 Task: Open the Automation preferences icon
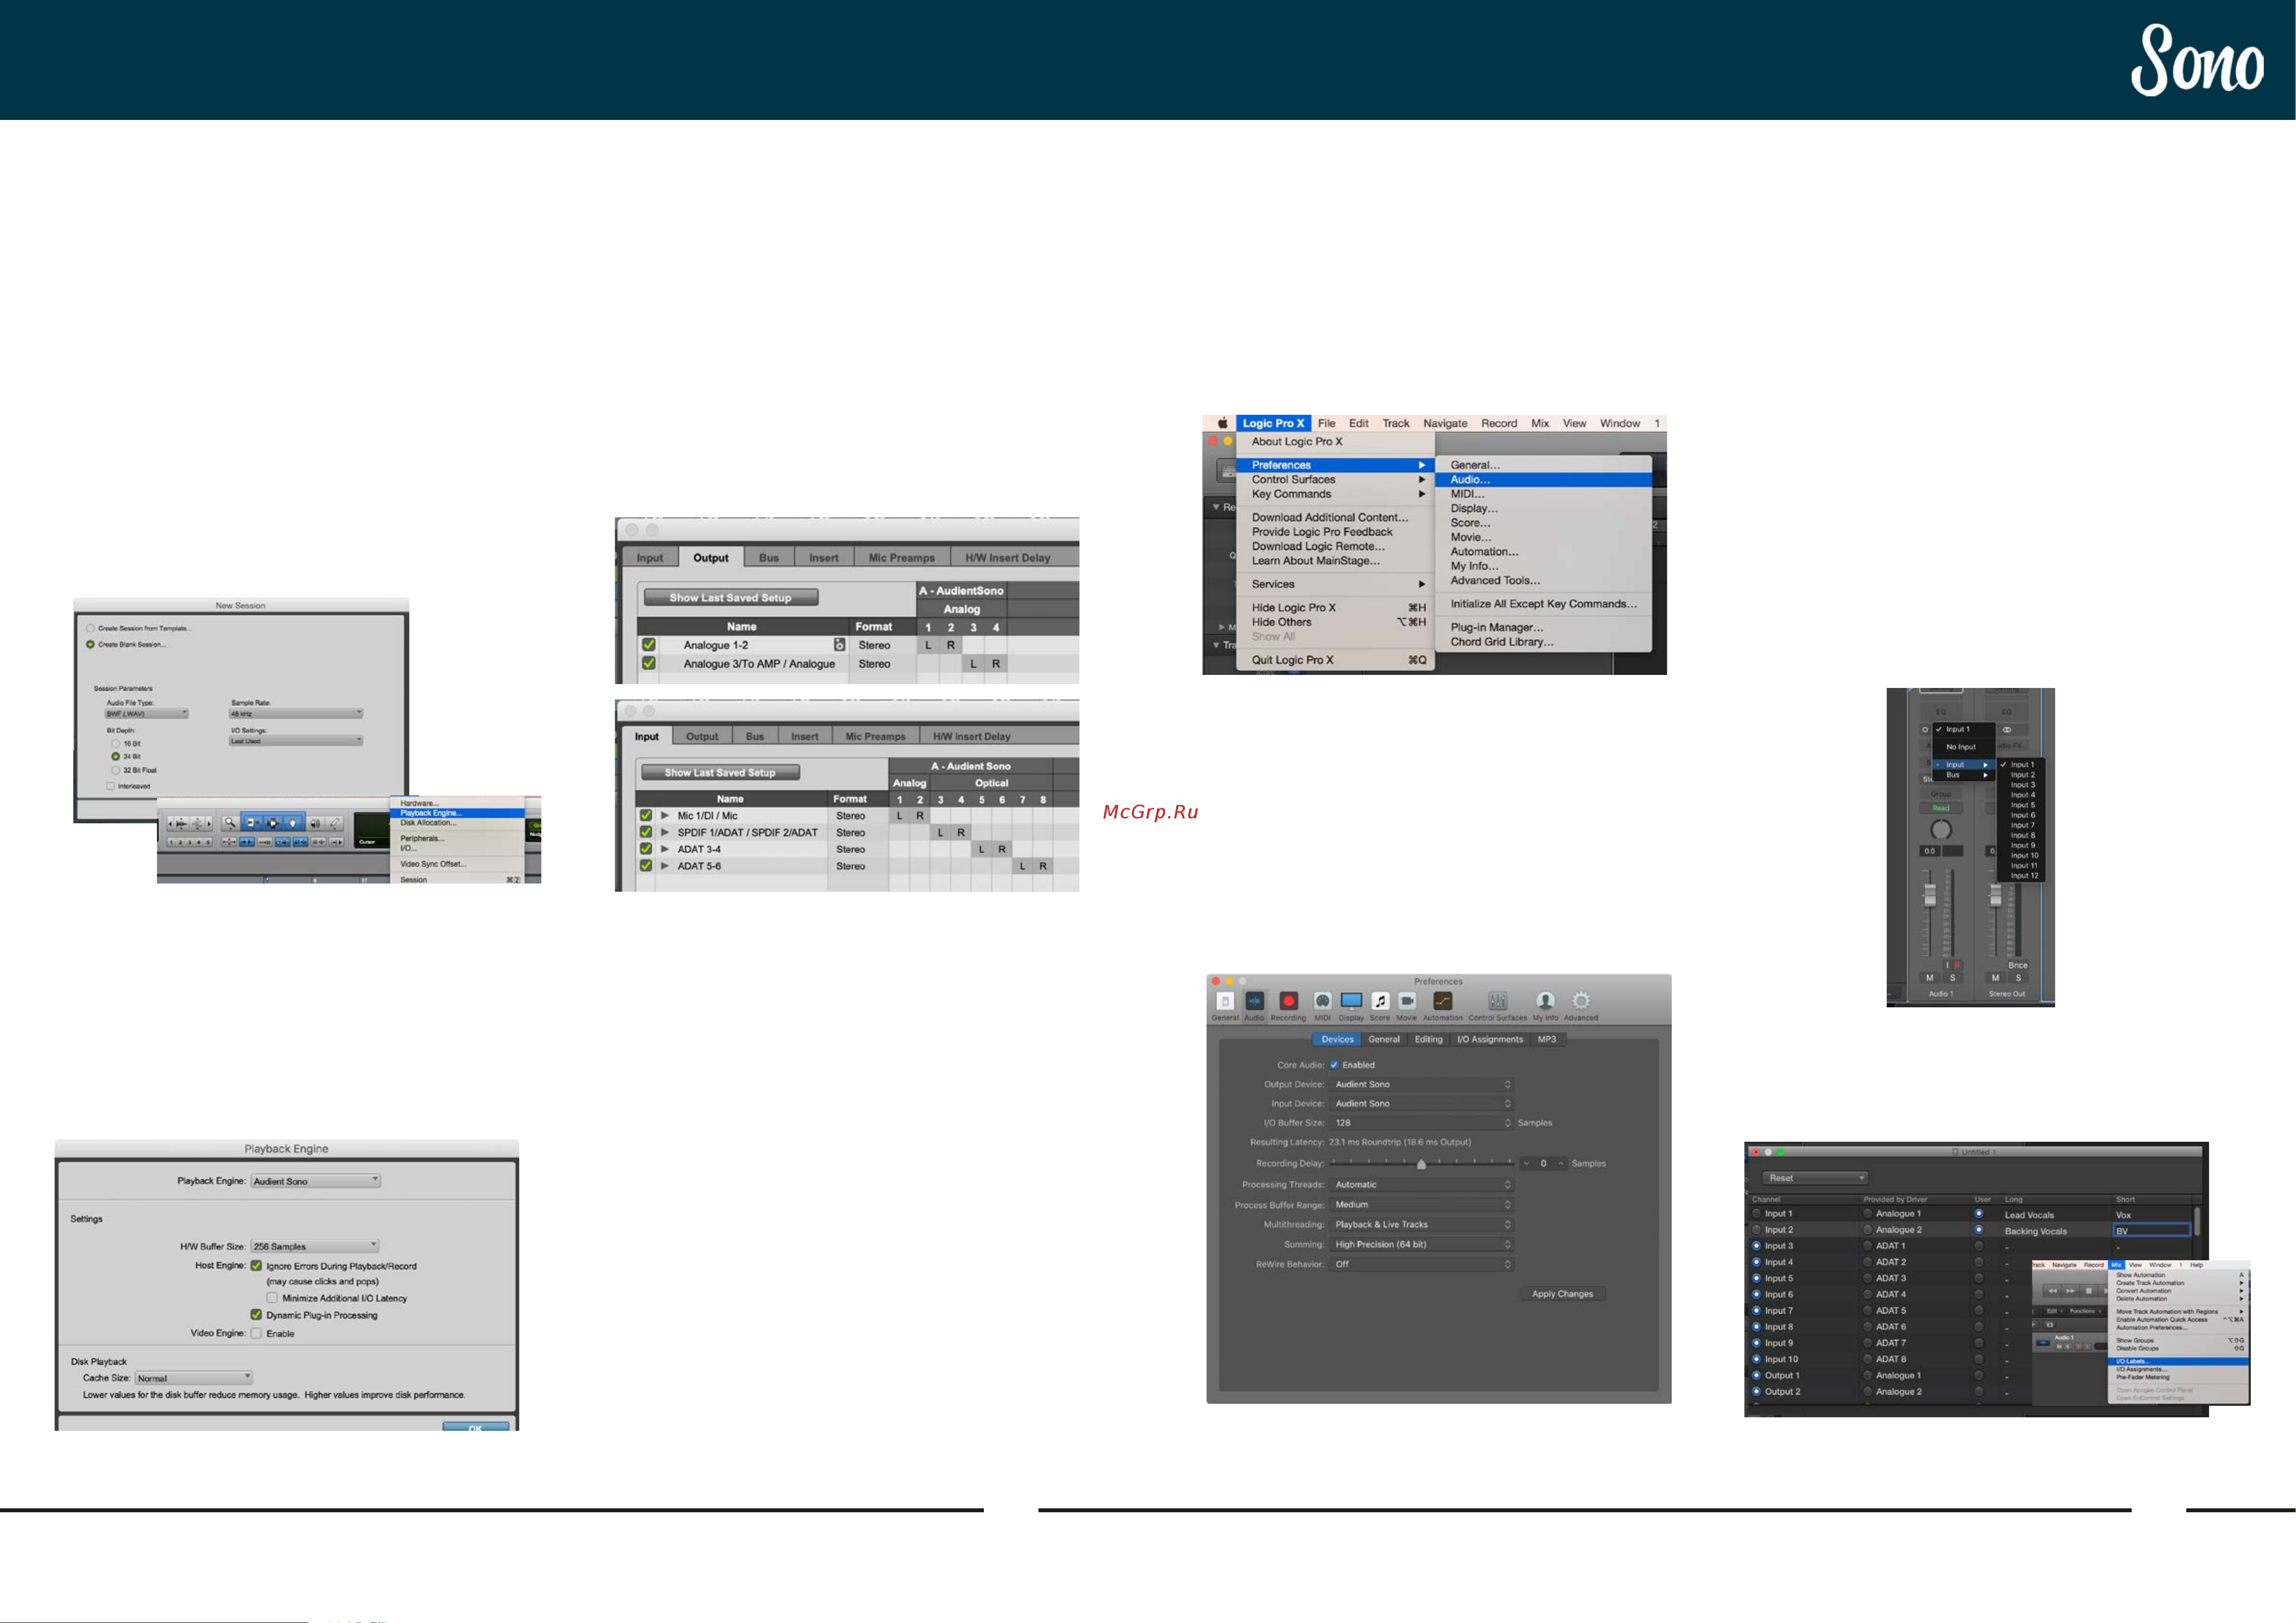click(x=1442, y=1001)
